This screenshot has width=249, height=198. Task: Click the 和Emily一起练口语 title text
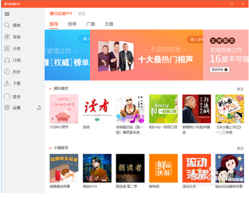163,127
